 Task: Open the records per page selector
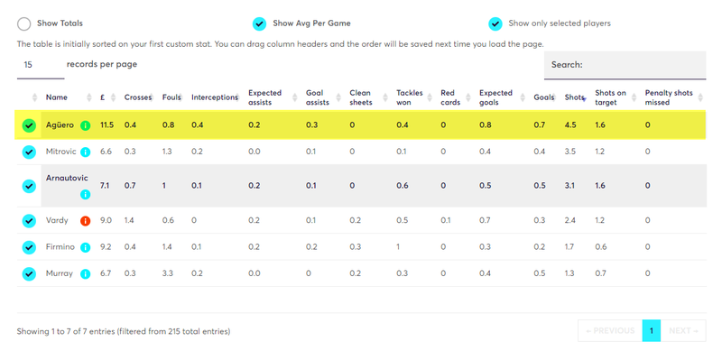(x=41, y=65)
